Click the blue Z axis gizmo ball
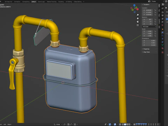This screenshot has height=126, width=168. pyautogui.click(x=134, y=5)
